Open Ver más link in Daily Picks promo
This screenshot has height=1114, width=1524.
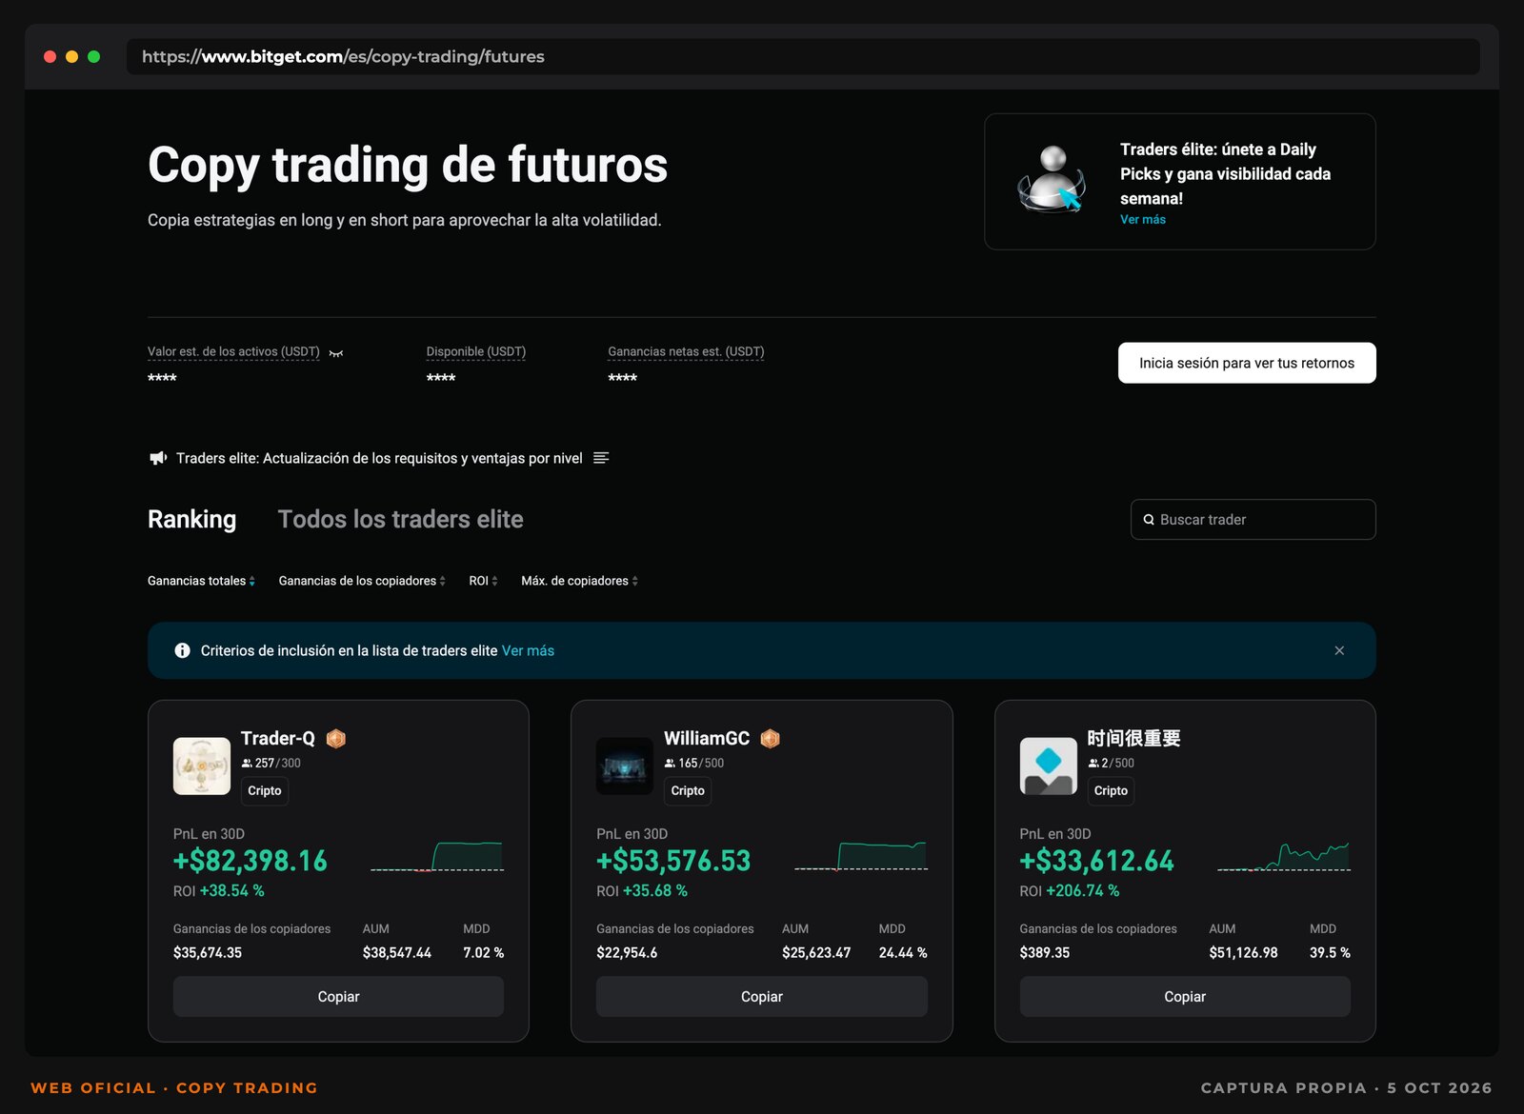(x=1142, y=220)
